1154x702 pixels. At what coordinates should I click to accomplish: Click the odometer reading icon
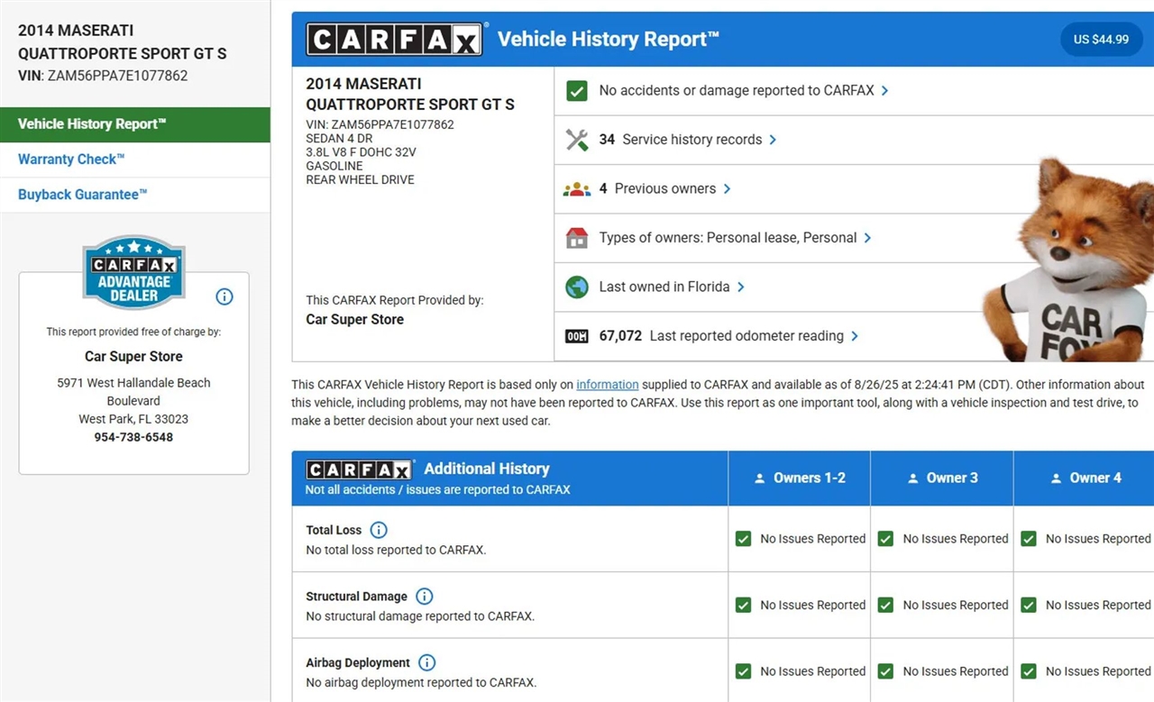tap(576, 336)
